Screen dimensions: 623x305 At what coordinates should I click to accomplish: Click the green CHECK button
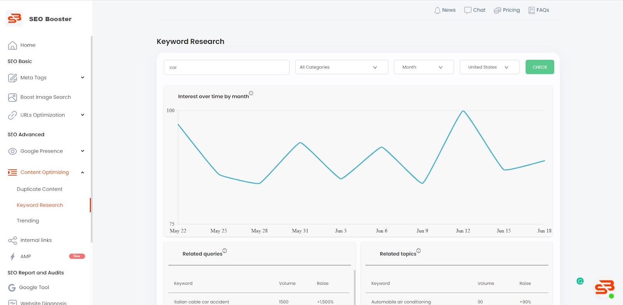click(x=540, y=67)
